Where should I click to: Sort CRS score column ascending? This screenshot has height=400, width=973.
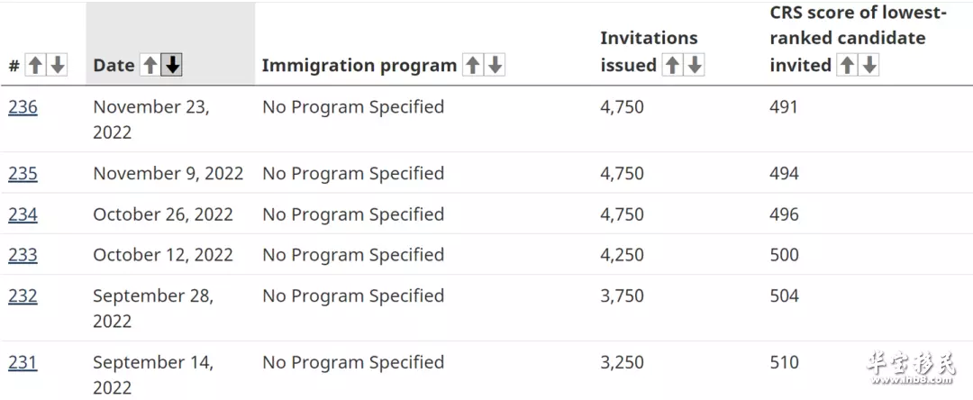[x=847, y=65]
